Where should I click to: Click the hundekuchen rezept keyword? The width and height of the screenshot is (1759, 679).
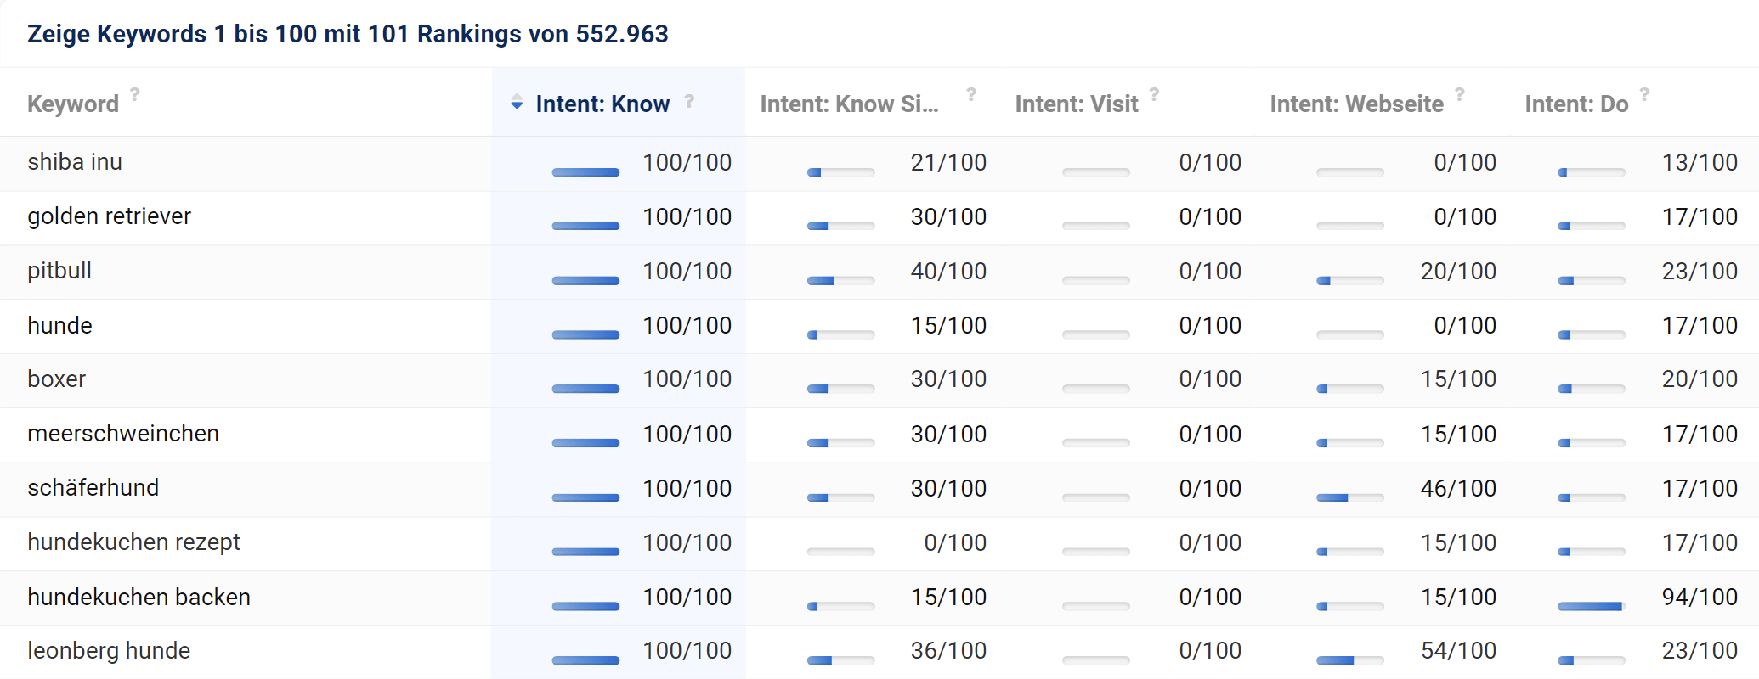coord(133,542)
